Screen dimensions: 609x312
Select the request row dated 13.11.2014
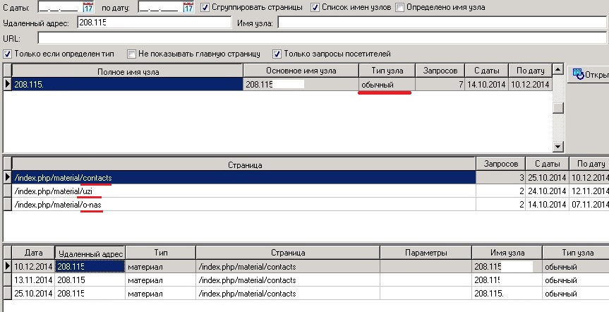[x=306, y=280]
